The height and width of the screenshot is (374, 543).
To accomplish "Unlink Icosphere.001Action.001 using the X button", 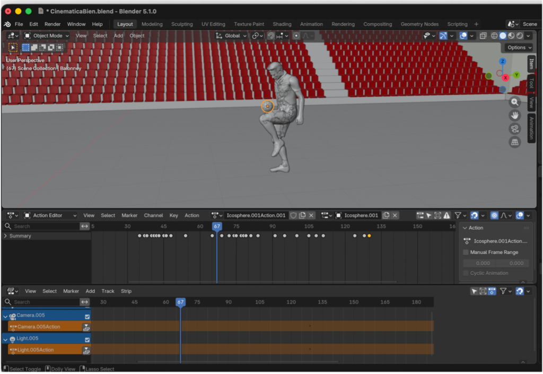I will pyautogui.click(x=311, y=215).
